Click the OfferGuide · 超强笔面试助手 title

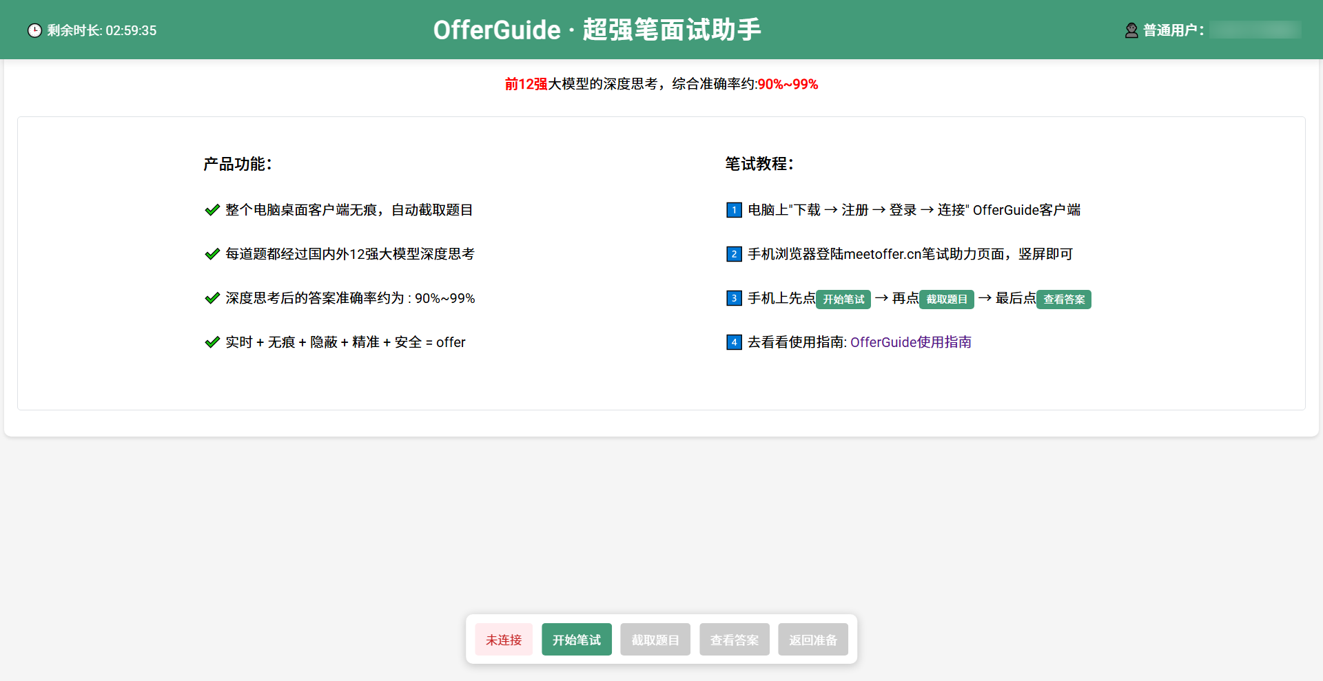coord(597,30)
